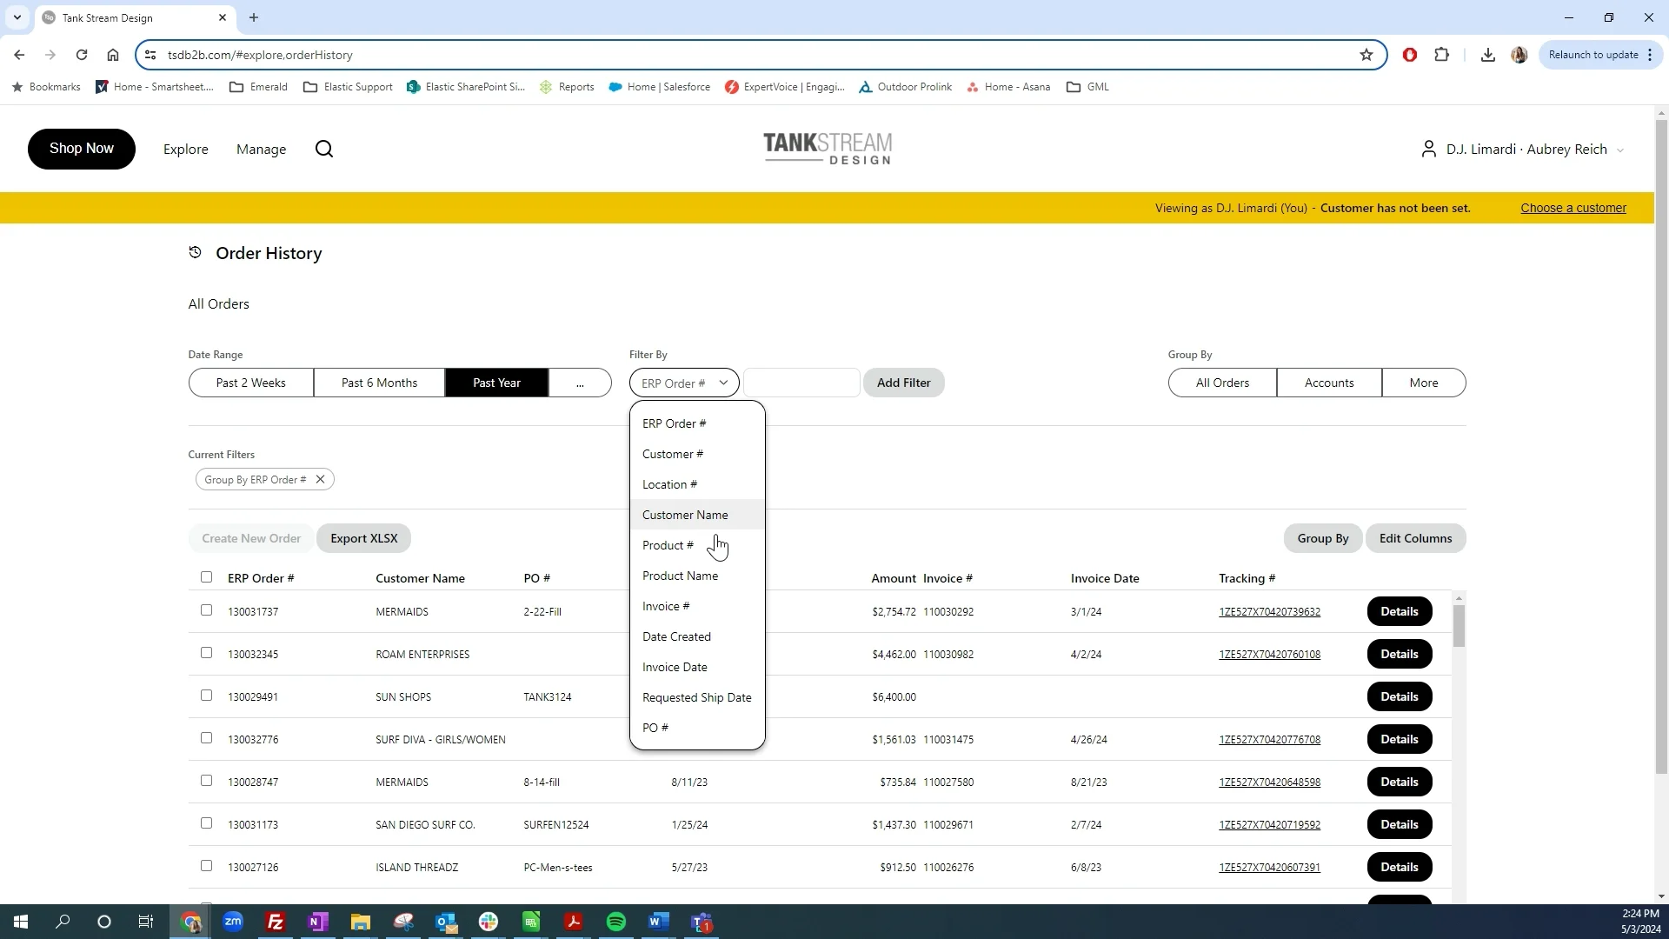
Task: Select the checkbox for the SUN SHOPS order
Action: pyautogui.click(x=206, y=695)
